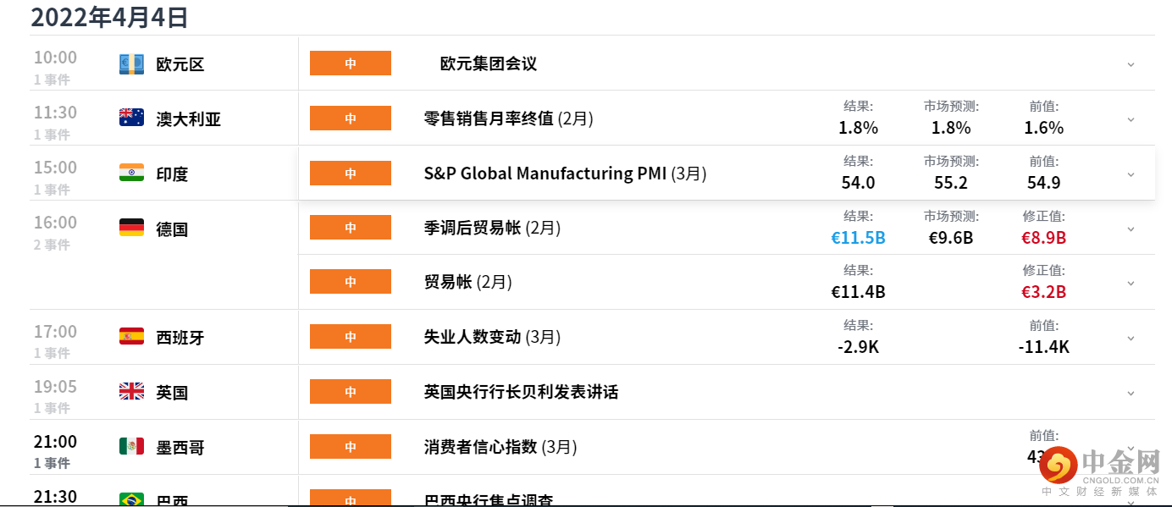Click the orange 中 badge for 失业人数变动
The height and width of the screenshot is (507, 1172).
click(351, 337)
